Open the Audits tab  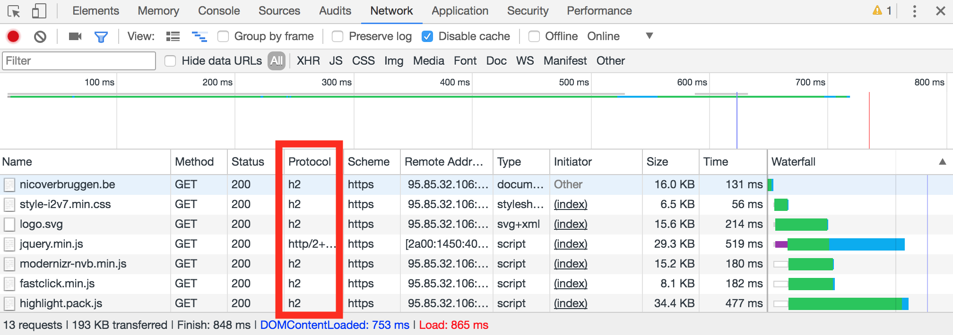coord(335,11)
